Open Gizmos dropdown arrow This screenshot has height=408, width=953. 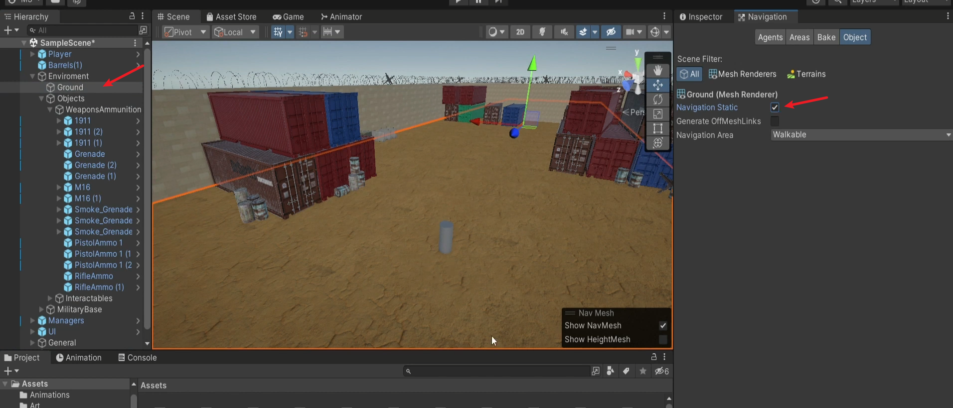(x=666, y=32)
